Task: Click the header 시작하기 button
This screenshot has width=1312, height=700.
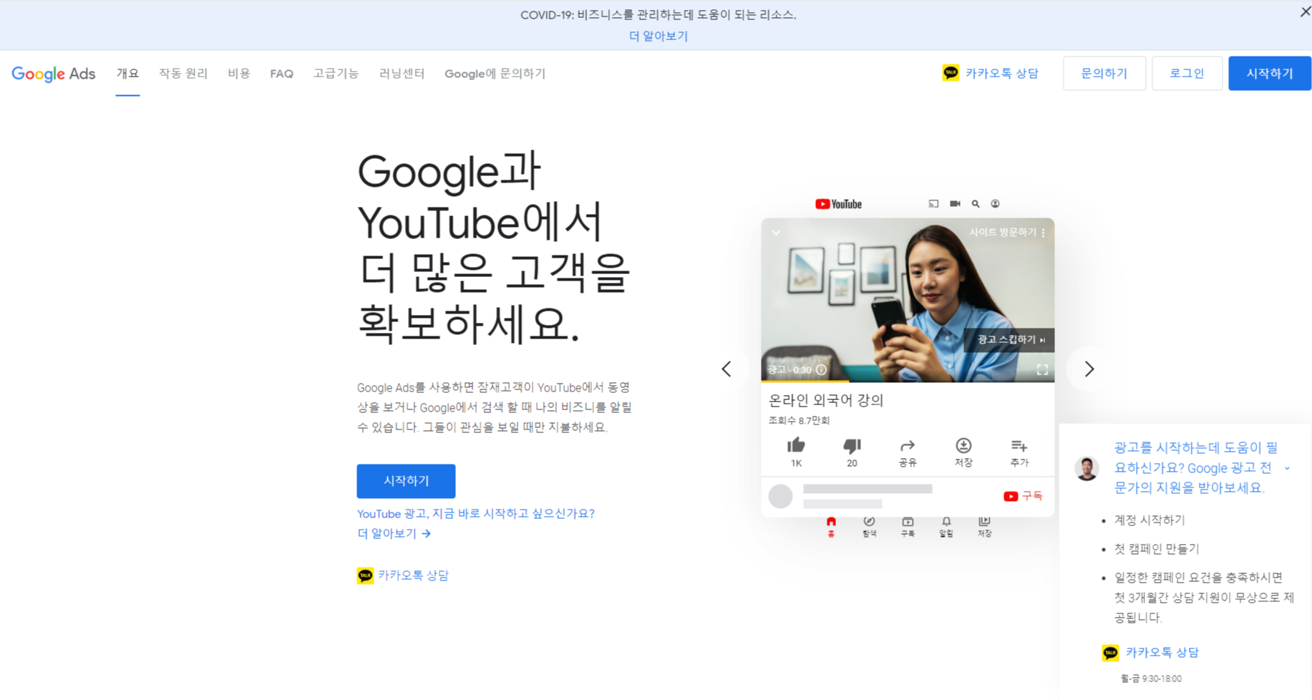Action: [1270, 74]
